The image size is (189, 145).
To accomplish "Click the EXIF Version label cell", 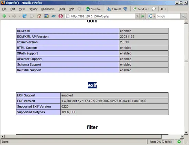I will pos(38,101).
